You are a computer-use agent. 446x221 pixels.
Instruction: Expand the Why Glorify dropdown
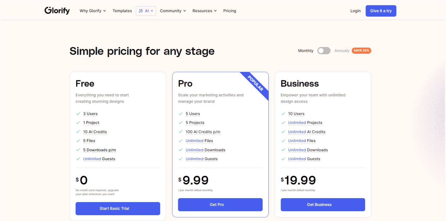[93, 11]
